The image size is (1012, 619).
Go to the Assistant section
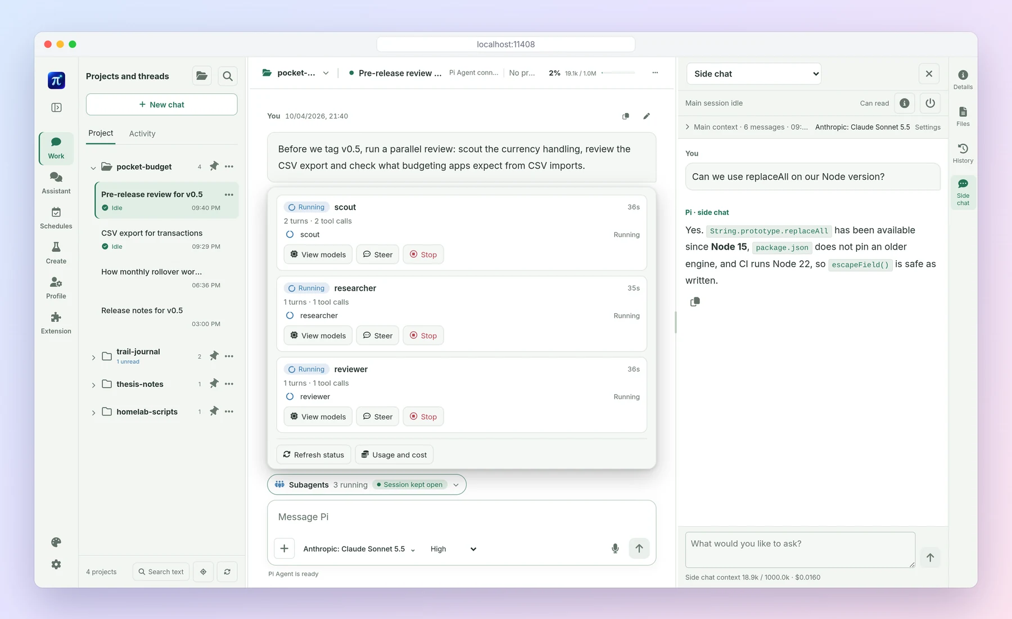click(x=56, y=183)
